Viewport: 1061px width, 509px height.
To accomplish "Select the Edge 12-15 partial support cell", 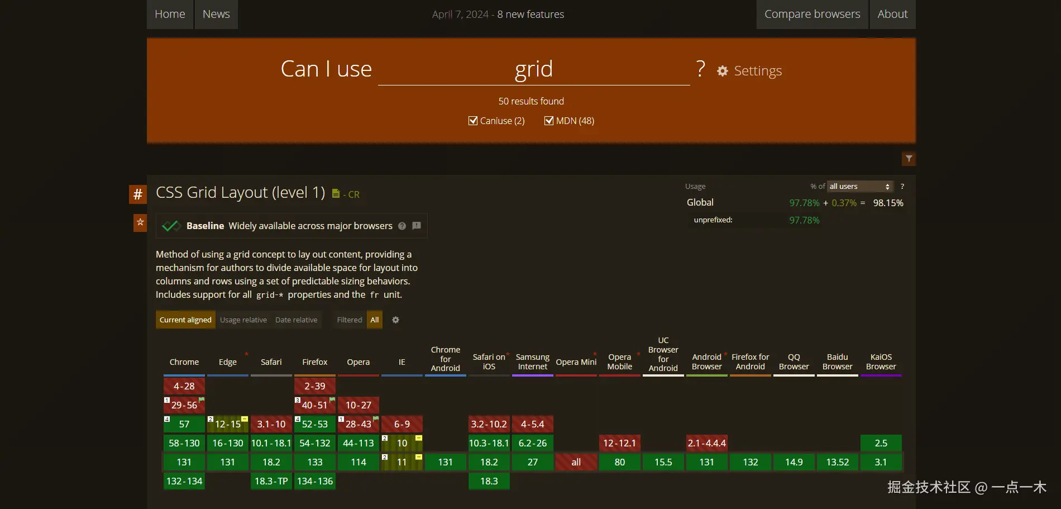I will [x=228, y=424].
